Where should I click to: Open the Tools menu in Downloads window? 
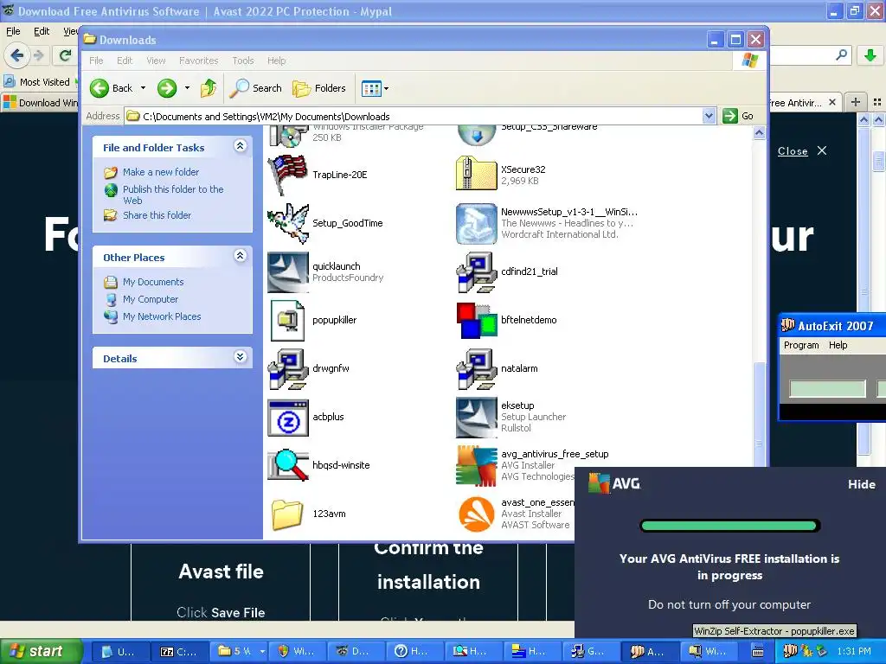coord(243,61)
